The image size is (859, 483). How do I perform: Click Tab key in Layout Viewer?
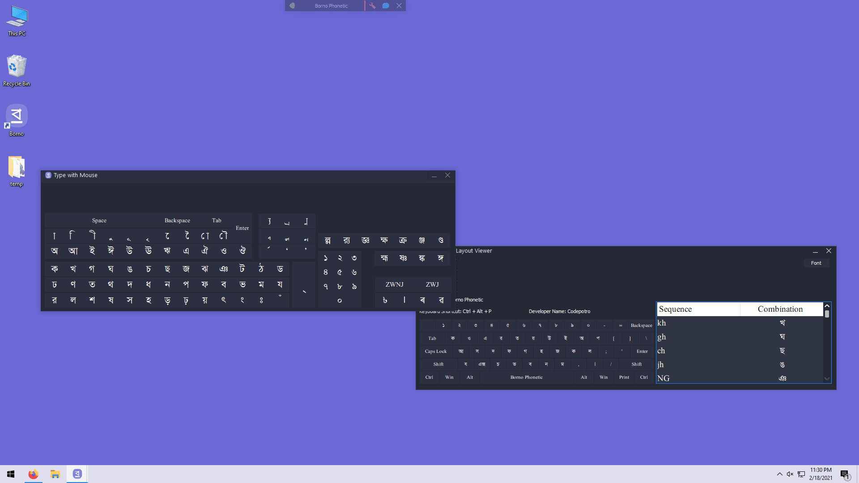[x=432, y=339]
